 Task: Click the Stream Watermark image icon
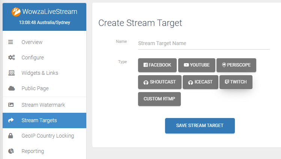(11, 104)
